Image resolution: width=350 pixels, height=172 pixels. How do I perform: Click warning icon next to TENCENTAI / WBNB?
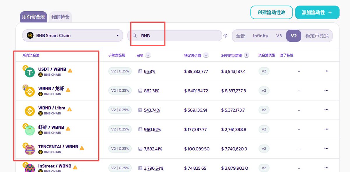click(x=82, y=148)
